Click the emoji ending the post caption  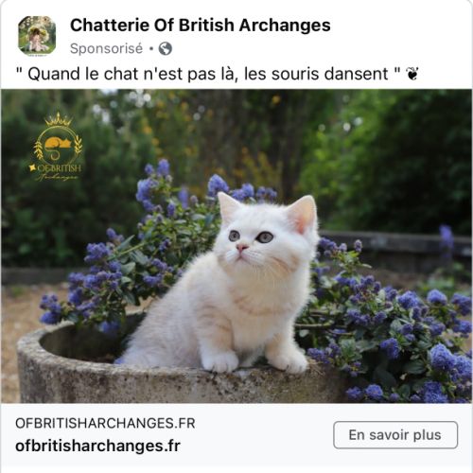pyautogui.click(x=412, y=74)
